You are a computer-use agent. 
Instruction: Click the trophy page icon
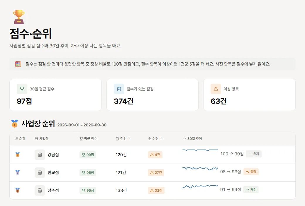(19, 17)
